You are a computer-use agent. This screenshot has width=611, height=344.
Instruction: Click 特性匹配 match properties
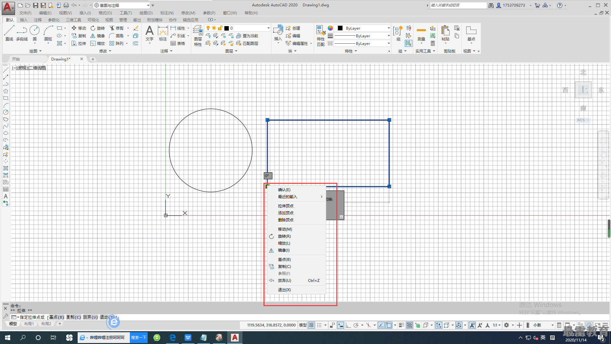coord(321,36)
